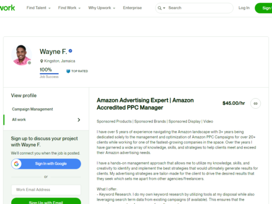This screenshot has height=204, width=272.
Task: Click the online status dot on avatar
Action: pos(29,63)
